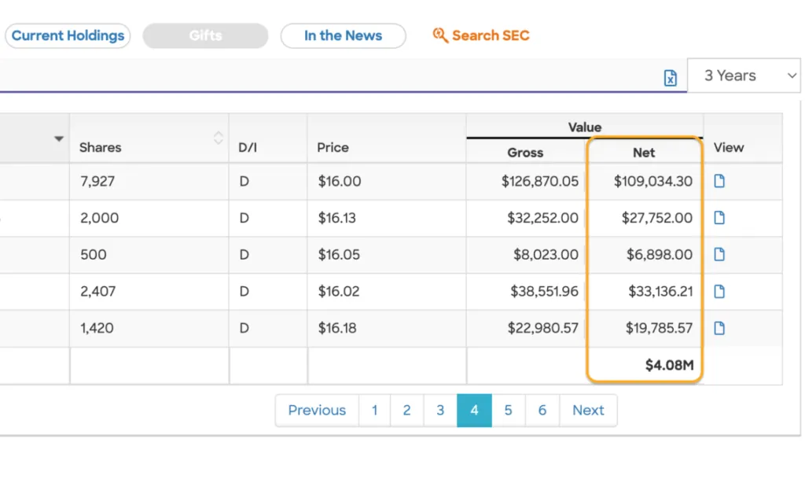Click the D value in the 500 row
This screenshot has height=483, width=805.
click(x=244, y=254)
